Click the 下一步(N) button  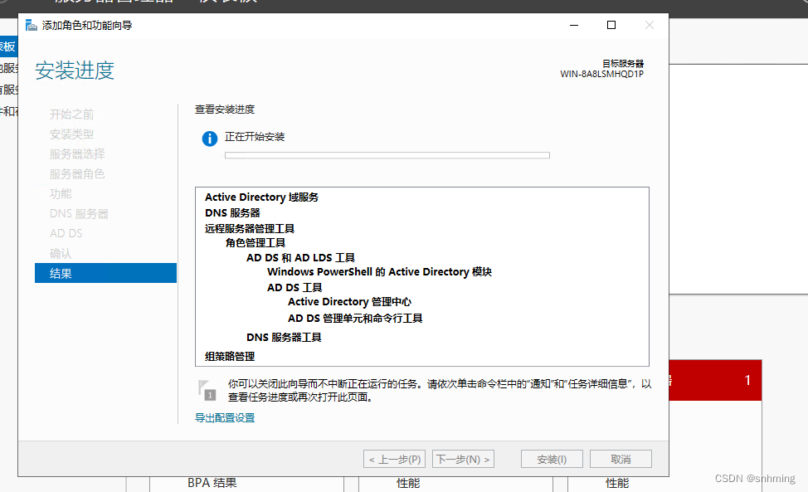(463, 459)
